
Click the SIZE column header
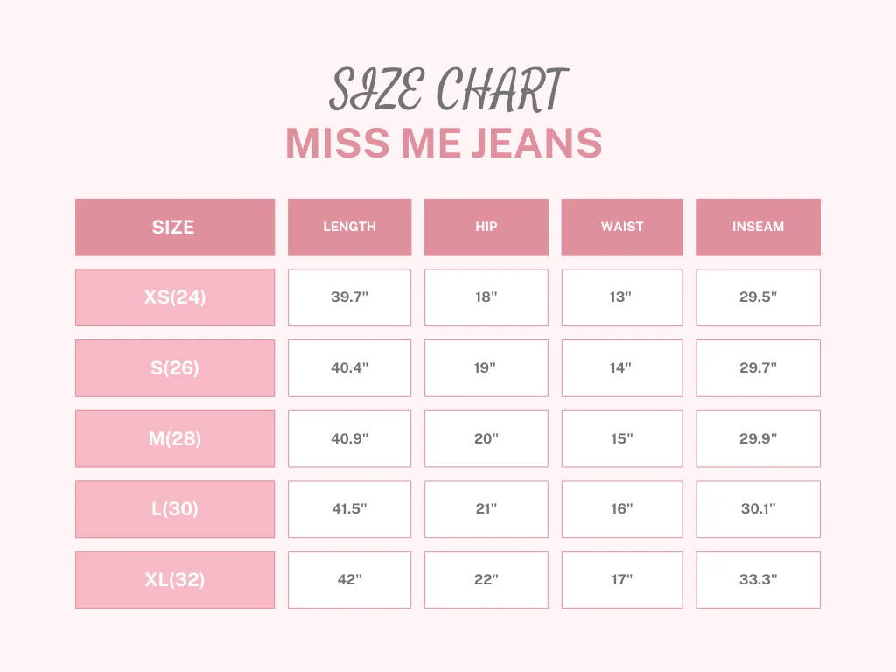[174, 227]
